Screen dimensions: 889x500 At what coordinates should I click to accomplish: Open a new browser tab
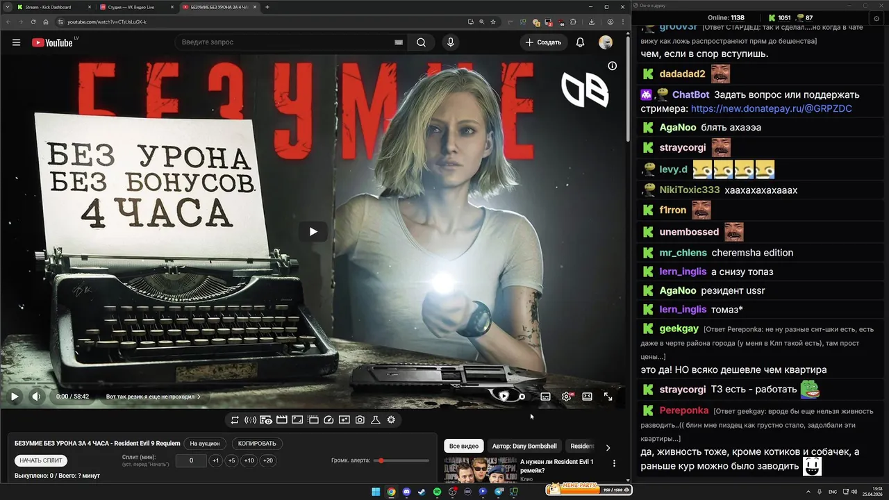267,7
